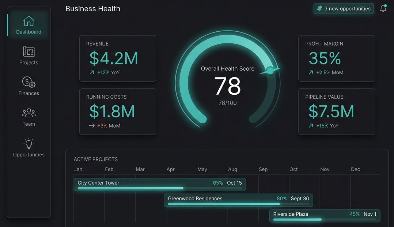Viewport: 394px width, 227px height.
Task: Click the City Center Tower progress bar
Action: click(130, 188)
